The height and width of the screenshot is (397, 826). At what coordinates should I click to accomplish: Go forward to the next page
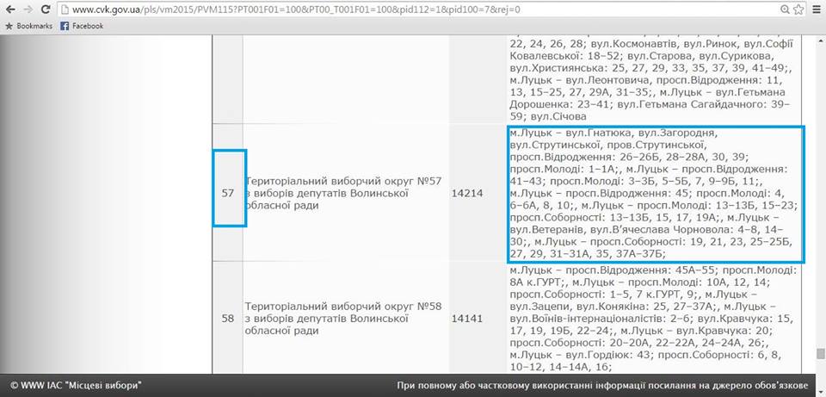point(28,9)
